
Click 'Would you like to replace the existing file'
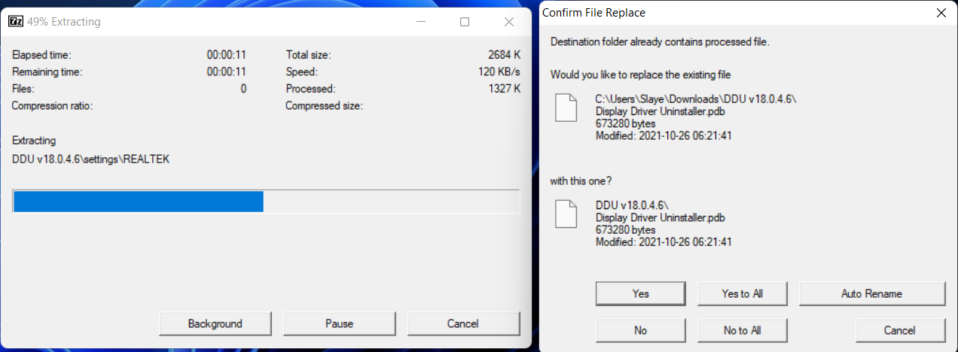click(640, 74)
